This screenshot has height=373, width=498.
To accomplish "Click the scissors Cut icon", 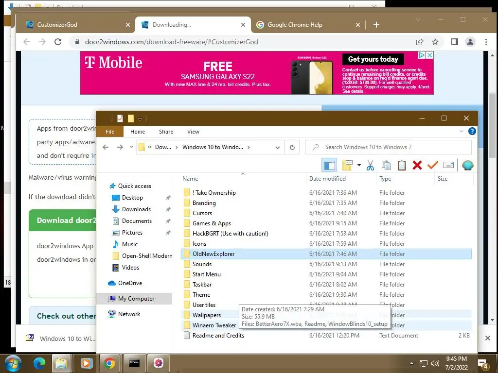I will (x=370, y=165).
